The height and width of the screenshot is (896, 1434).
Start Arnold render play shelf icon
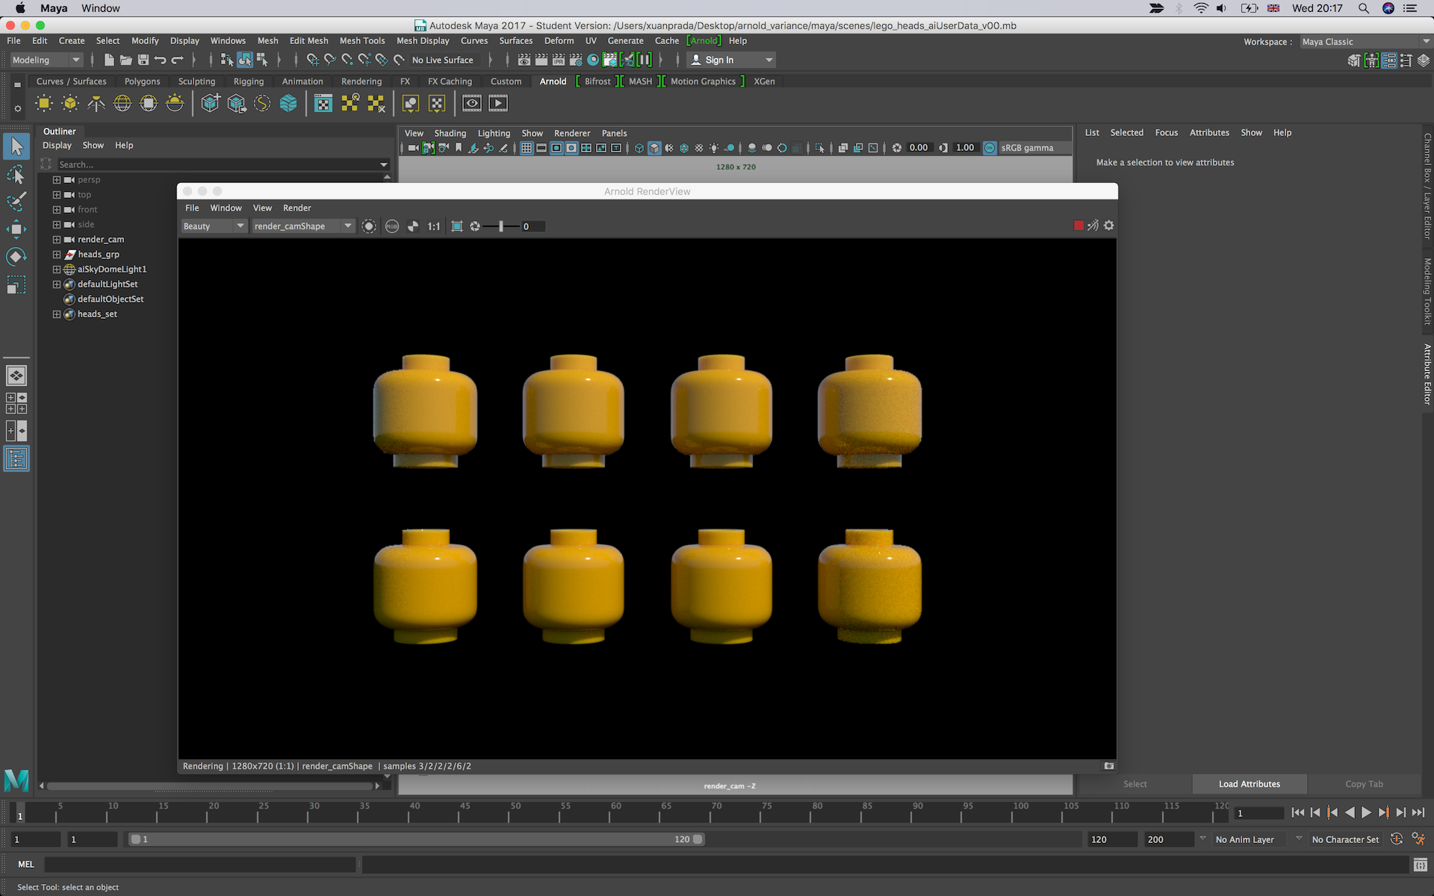[x=498, y=103]
